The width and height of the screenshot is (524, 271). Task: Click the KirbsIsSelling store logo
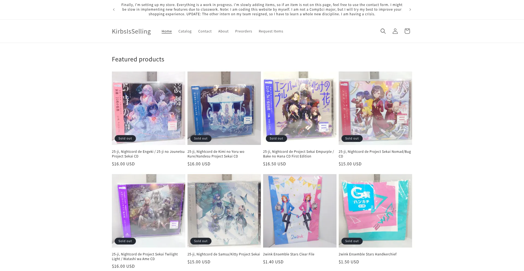click(x=131, y=31)
